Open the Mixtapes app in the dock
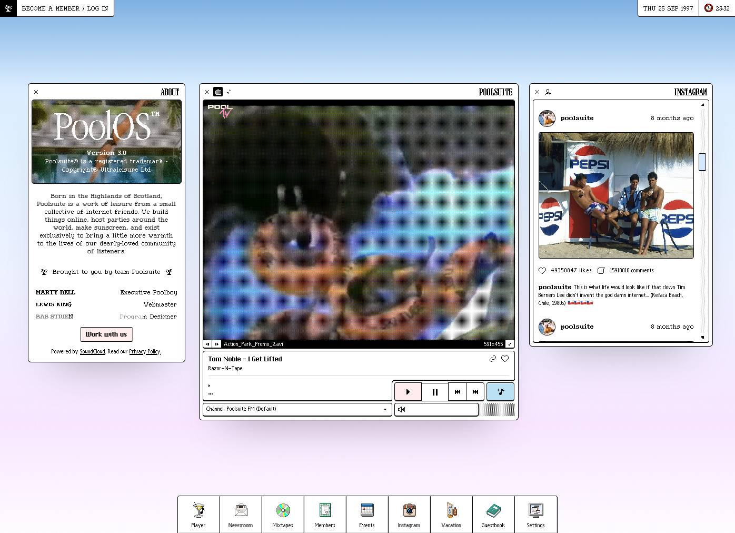 (283, 514)
